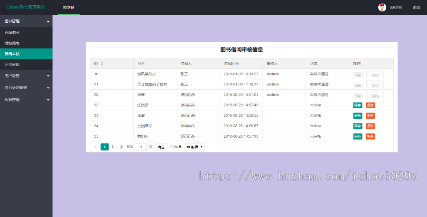Screen dimensions: 427x217
Task: Focus the page number jump input
Action: click(x=141, y=147)
